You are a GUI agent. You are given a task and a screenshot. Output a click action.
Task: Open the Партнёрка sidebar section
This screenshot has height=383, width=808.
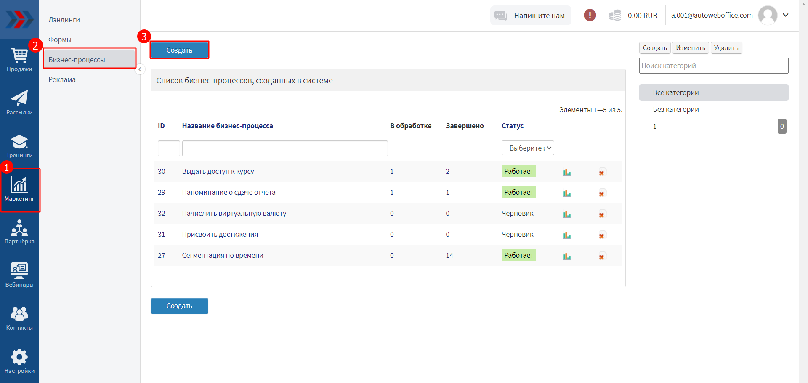click(x=19, y=232)
